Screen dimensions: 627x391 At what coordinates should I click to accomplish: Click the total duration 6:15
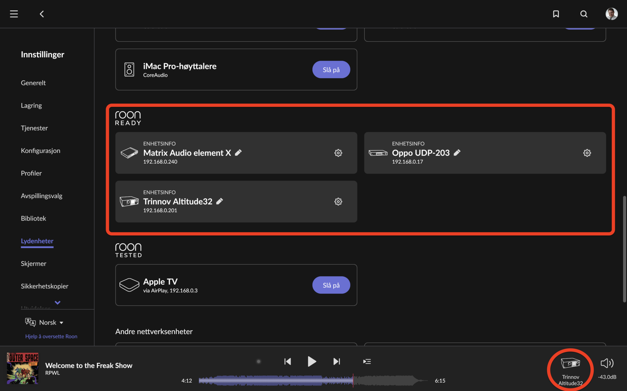click(440, 381)
